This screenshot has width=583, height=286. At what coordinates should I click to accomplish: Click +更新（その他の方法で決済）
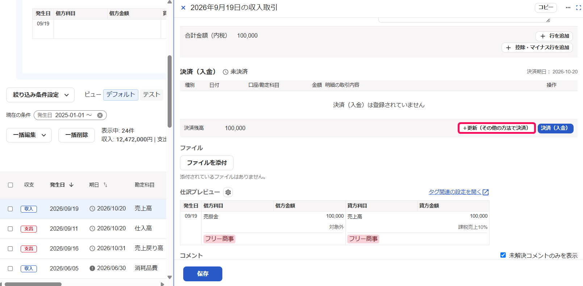coord(496,128)
